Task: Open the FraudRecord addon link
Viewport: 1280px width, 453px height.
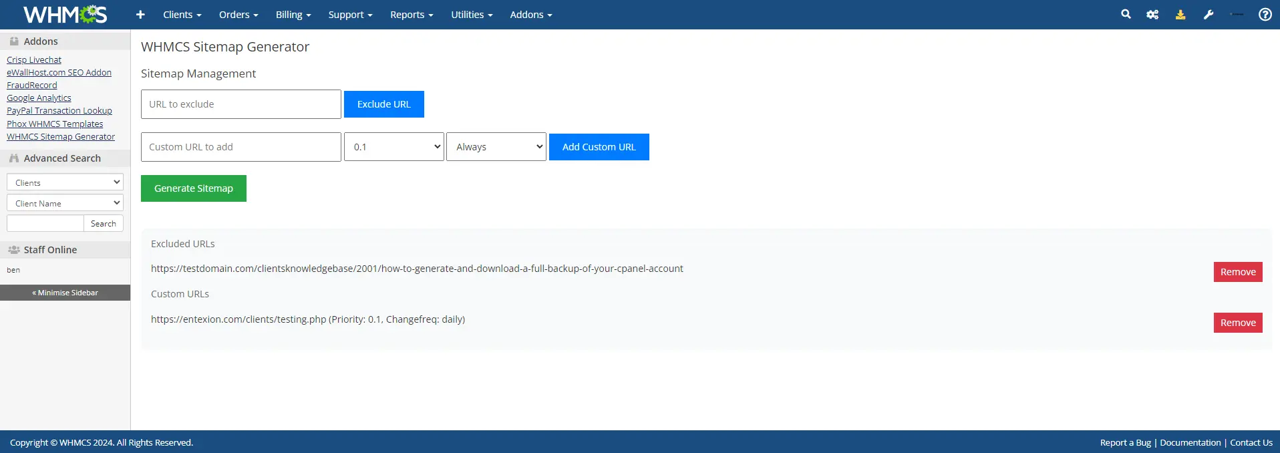Action: [32, 85]
